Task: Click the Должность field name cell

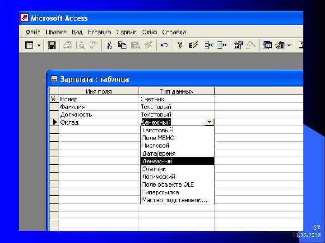Action: pyautogui.click(x=99, y=114)
